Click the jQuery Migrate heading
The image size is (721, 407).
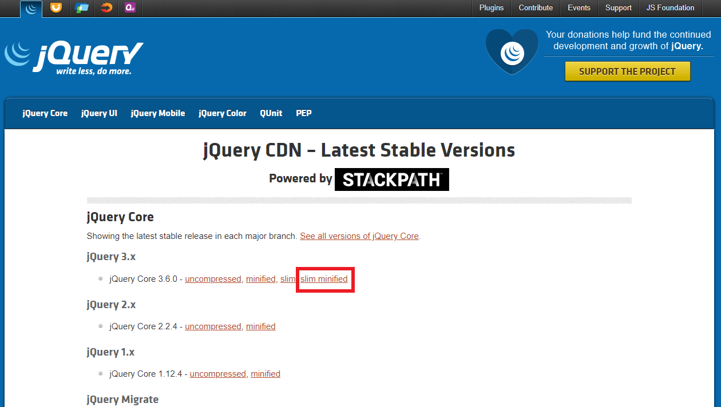tap(122, 399)
